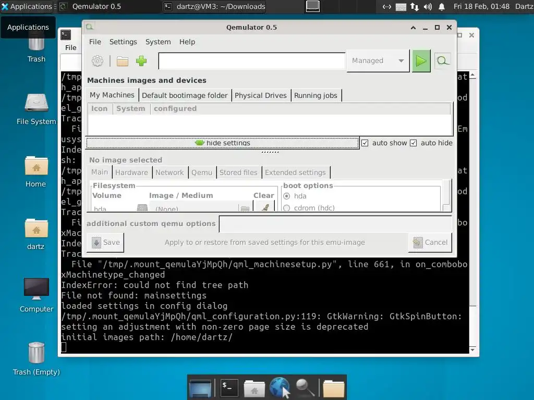Open the Settings menu
Viewport: 534px width, 400px height.
point(123,42)
